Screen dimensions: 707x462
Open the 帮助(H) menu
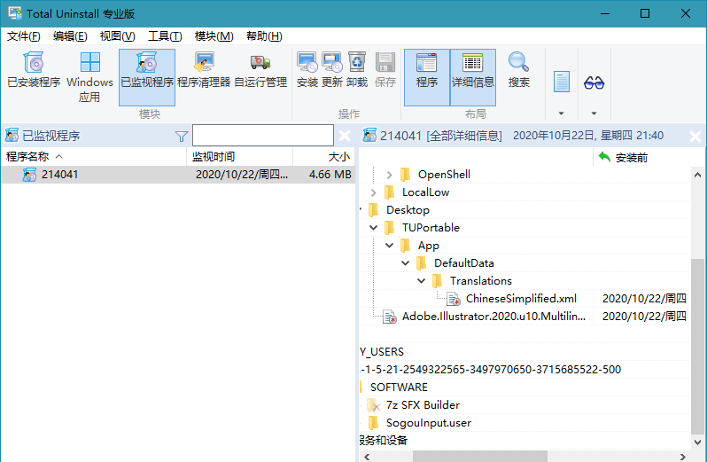(x=264, y=36)
